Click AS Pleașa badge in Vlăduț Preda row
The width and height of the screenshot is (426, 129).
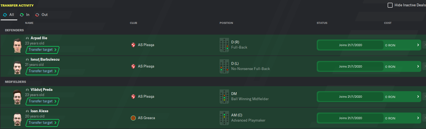point(133,97)
